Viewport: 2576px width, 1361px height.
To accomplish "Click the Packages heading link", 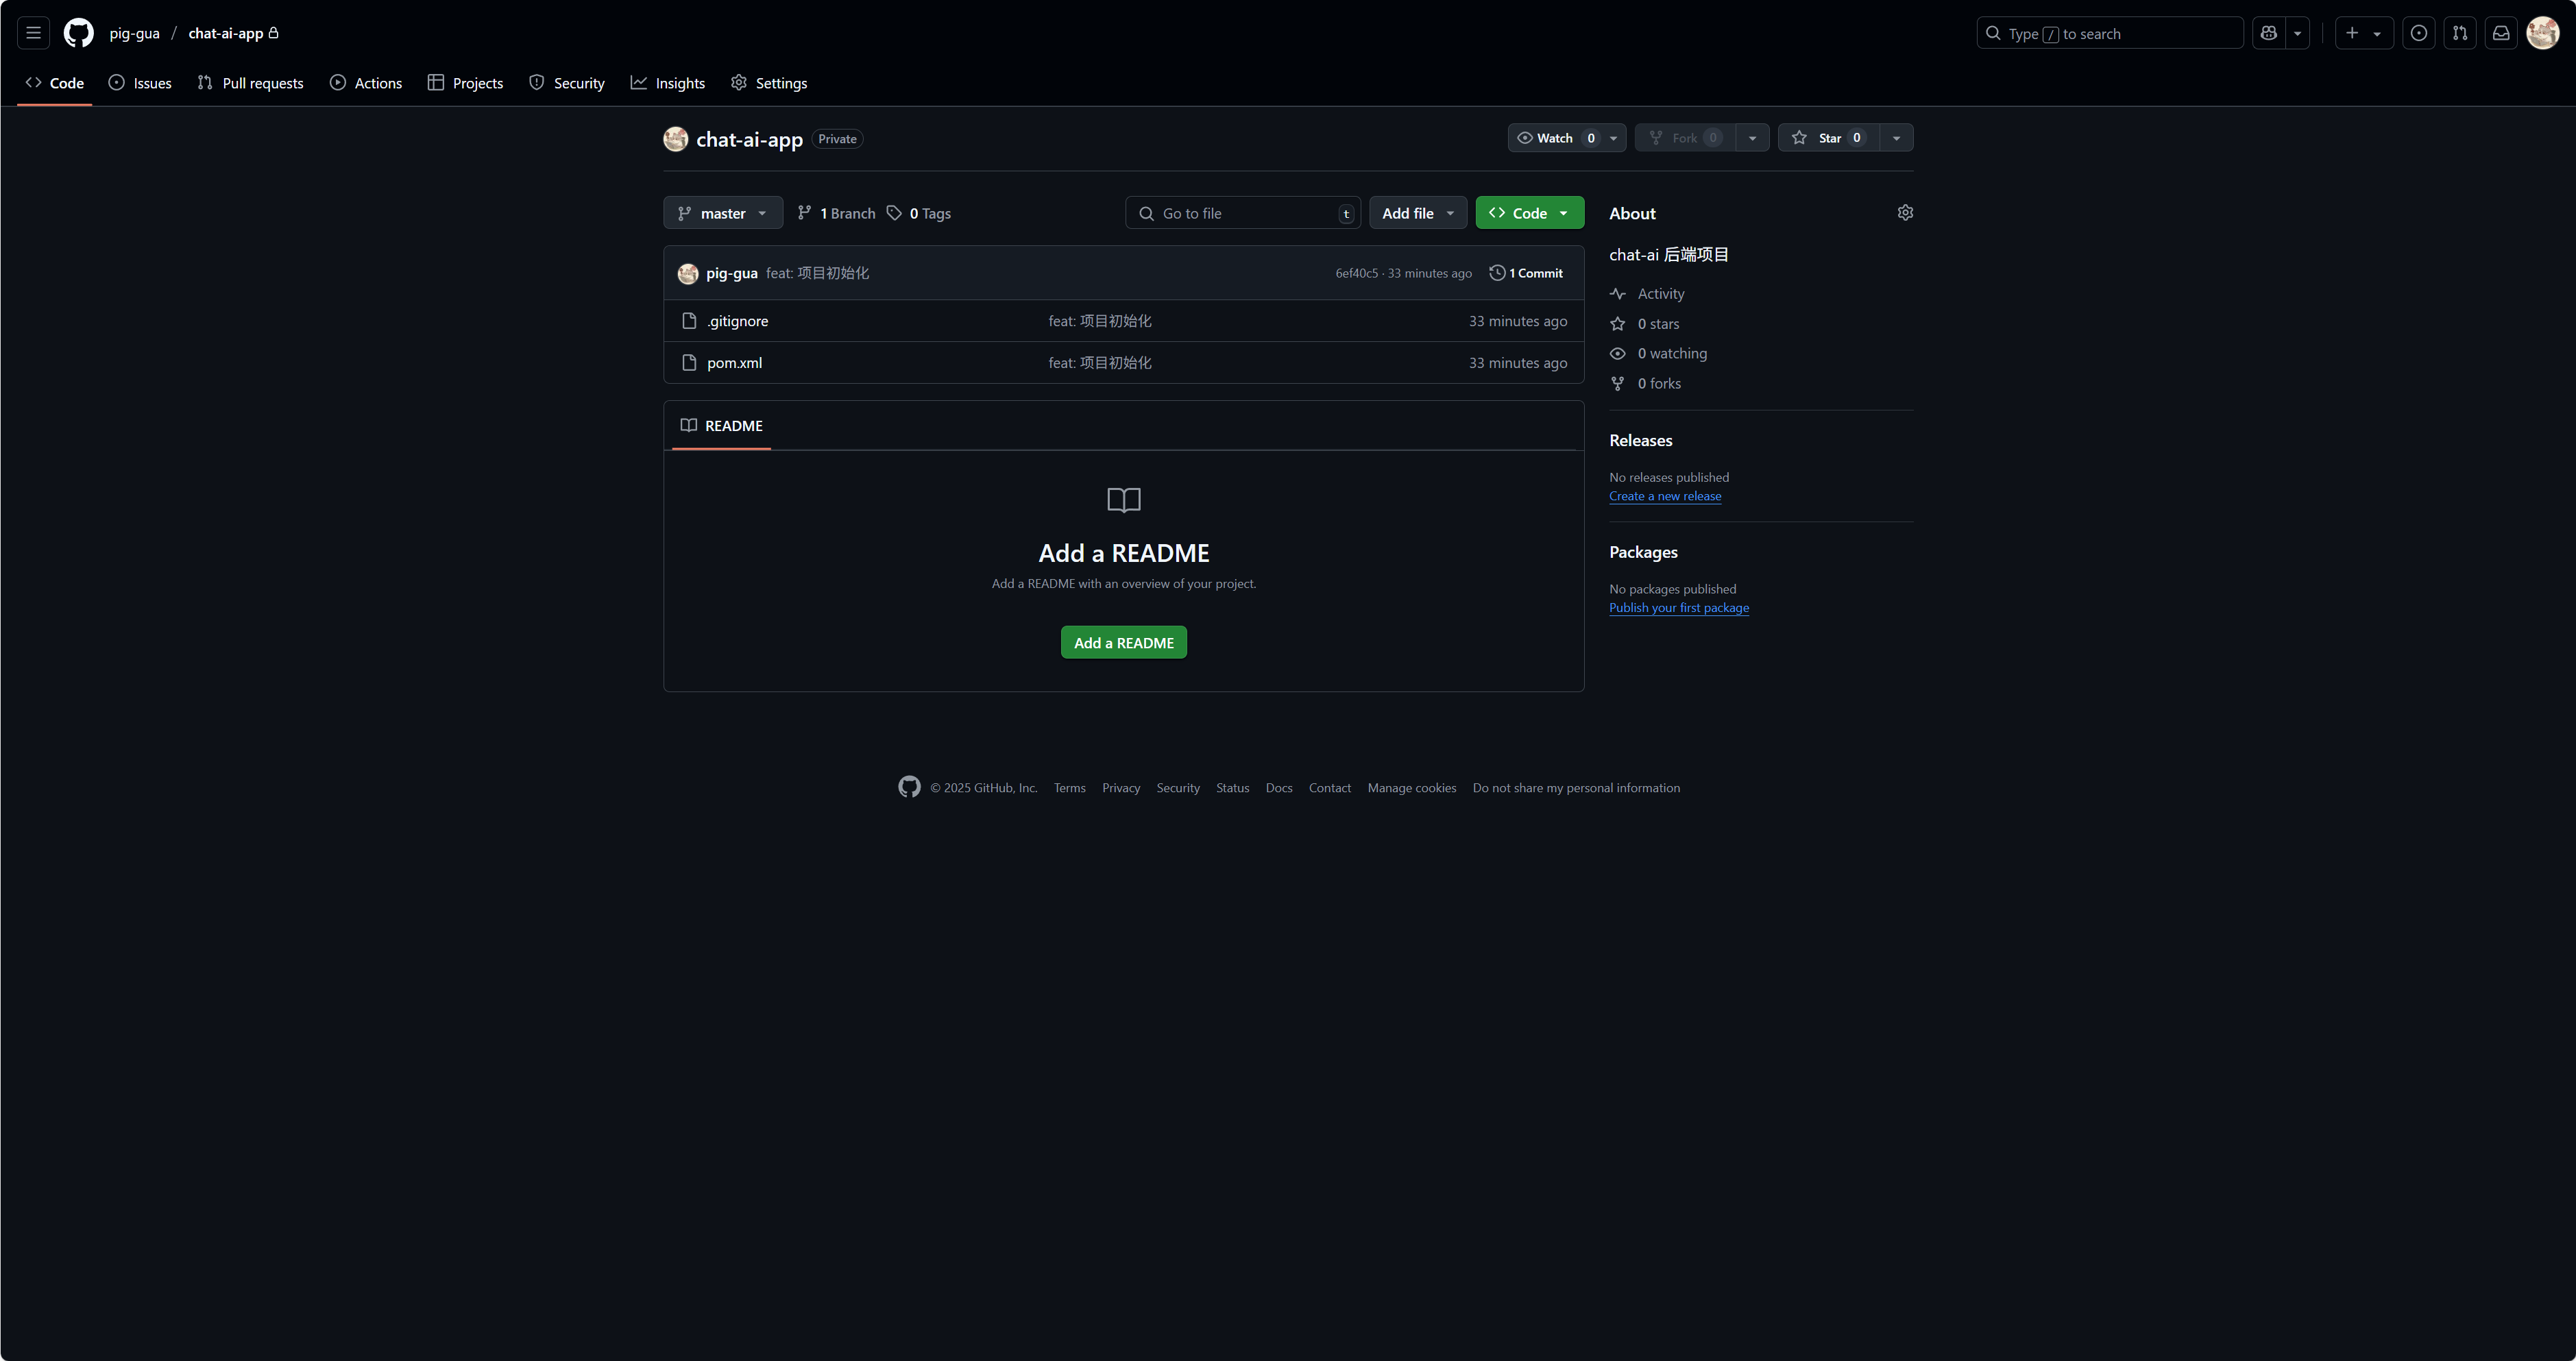I will point(1643,553).
